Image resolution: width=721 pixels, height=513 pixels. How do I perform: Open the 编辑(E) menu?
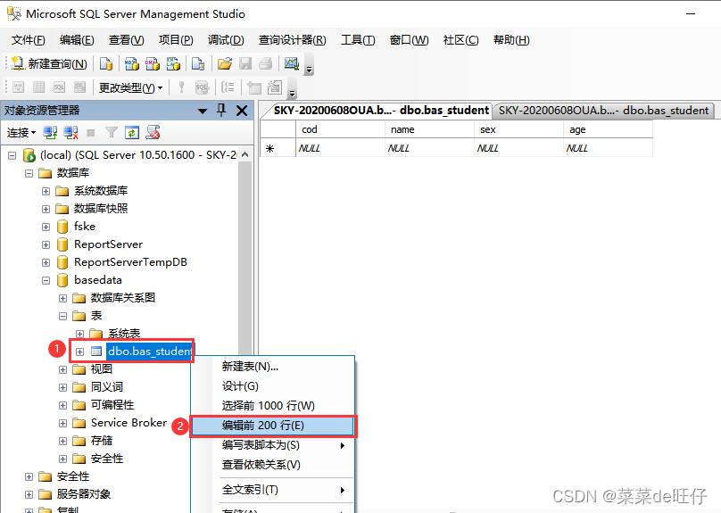click(77, 40)
